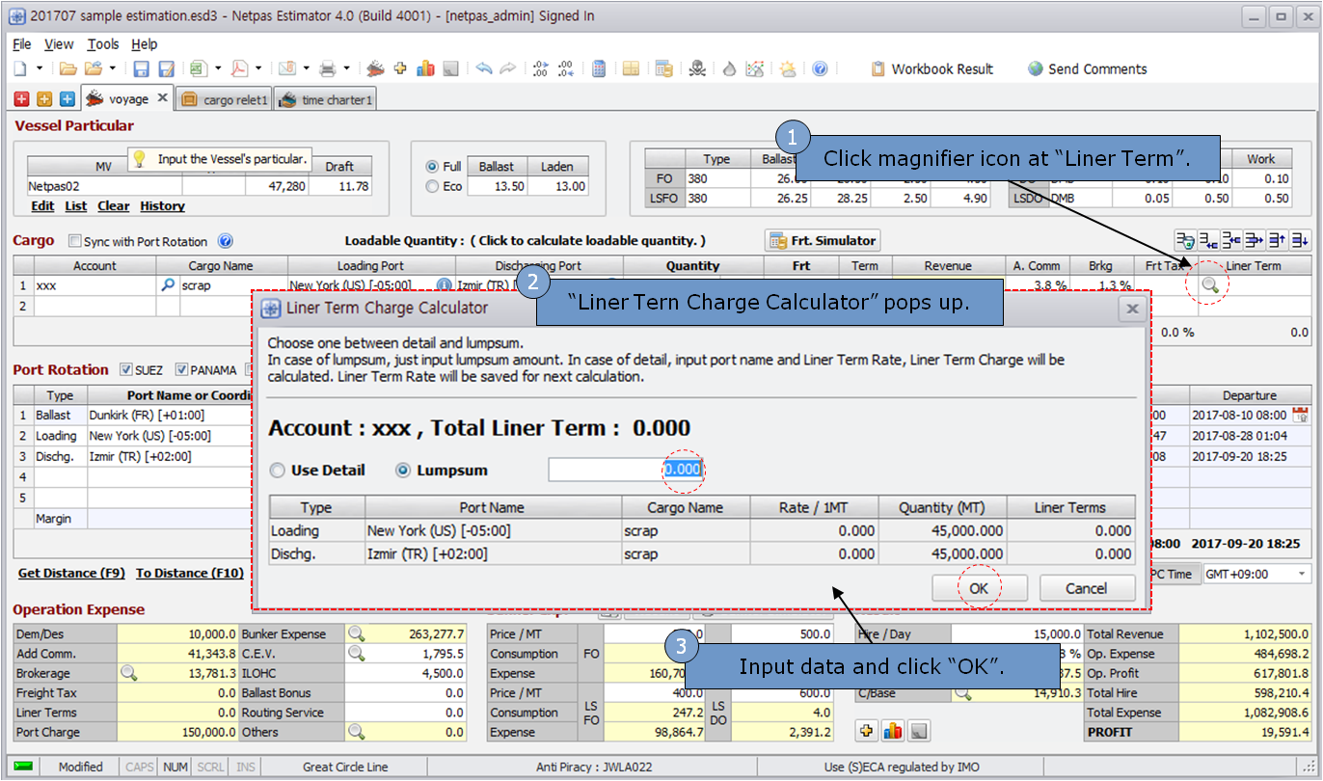The image size is (1323, 781).
Task: Open the Open-recent folder dropdown arrow
Action: tap(112, 68)
